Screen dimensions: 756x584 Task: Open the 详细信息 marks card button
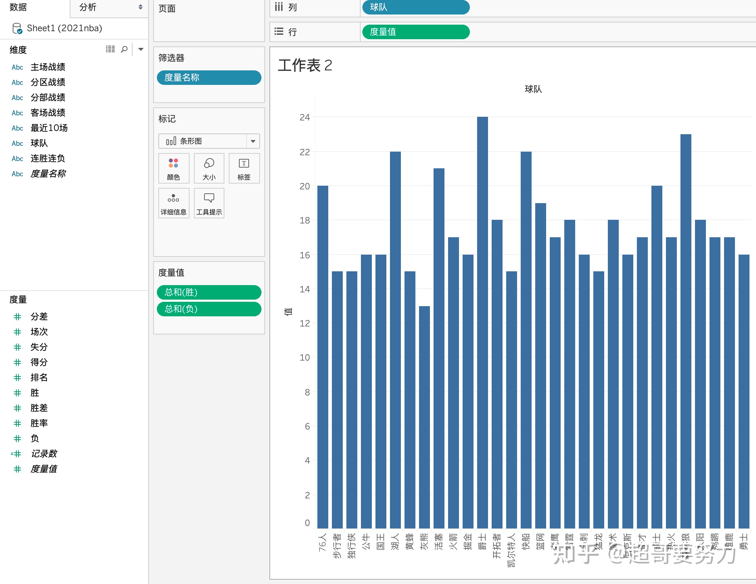point(174,203)
